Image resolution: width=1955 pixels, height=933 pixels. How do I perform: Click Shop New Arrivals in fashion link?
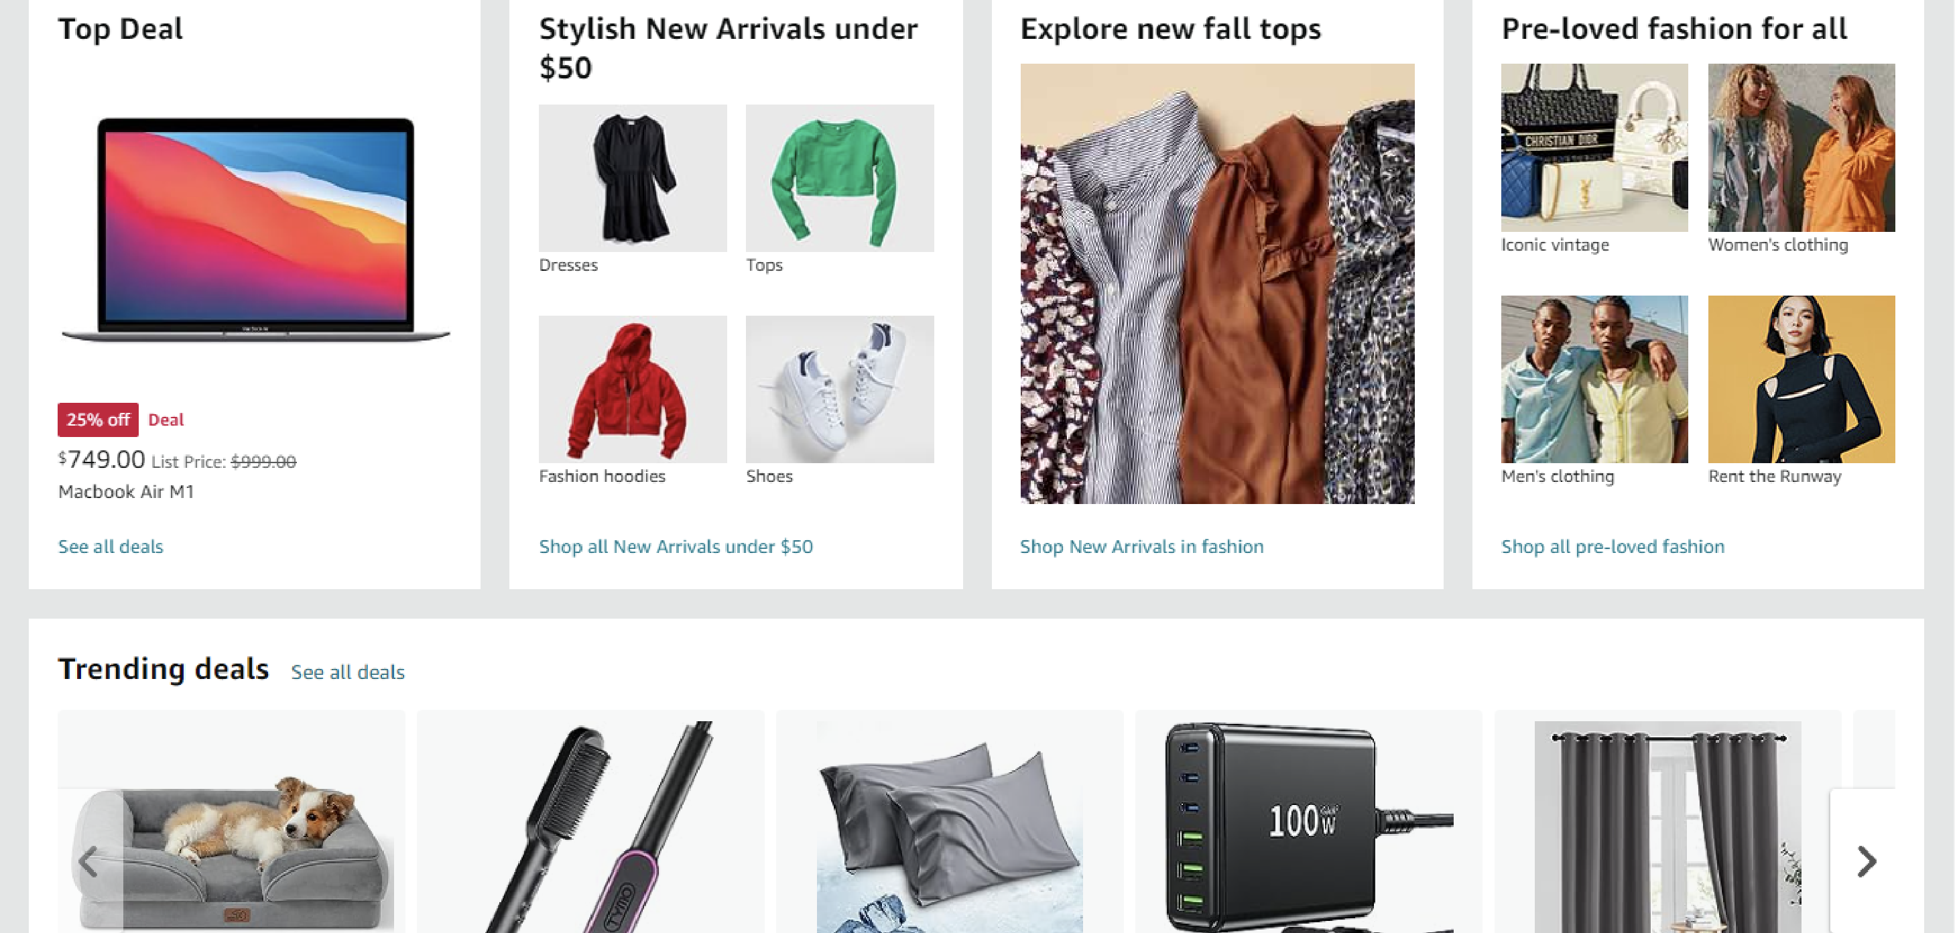(x=1141, y=546)
